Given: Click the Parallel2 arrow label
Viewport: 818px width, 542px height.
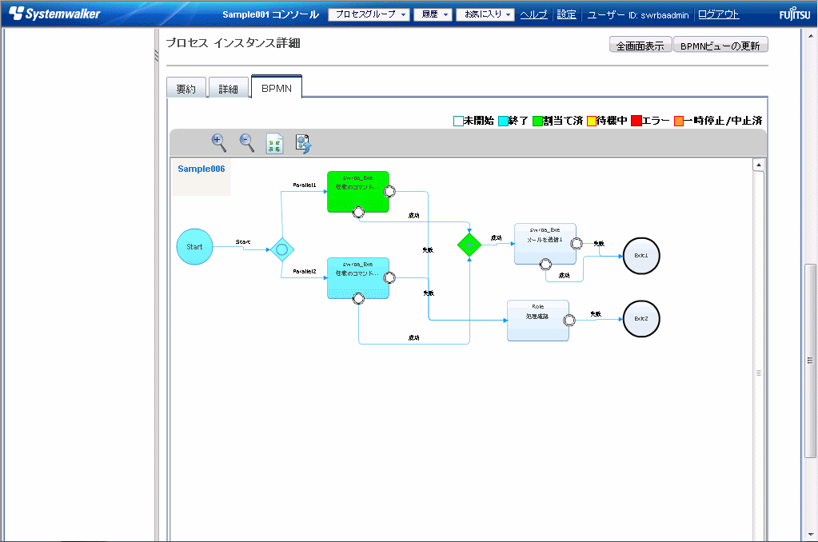Looking at the screenshot, I should tap(304, 271).
